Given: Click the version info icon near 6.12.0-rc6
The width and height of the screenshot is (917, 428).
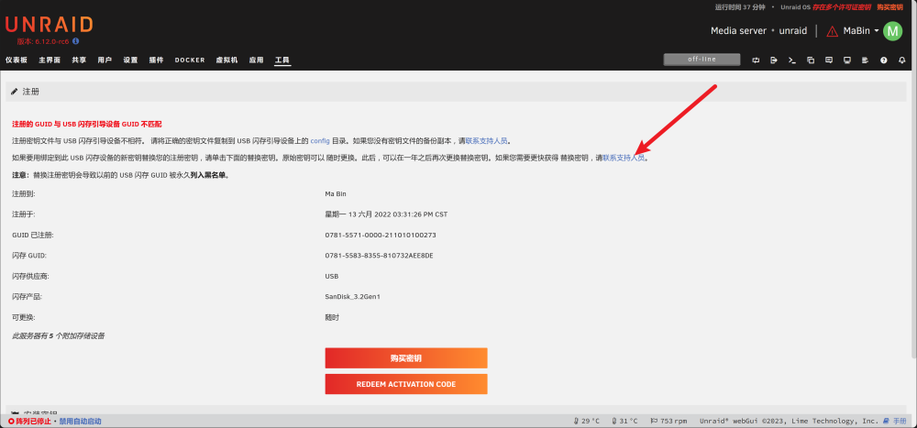Looking at the screenshot, I should (76, 41).
